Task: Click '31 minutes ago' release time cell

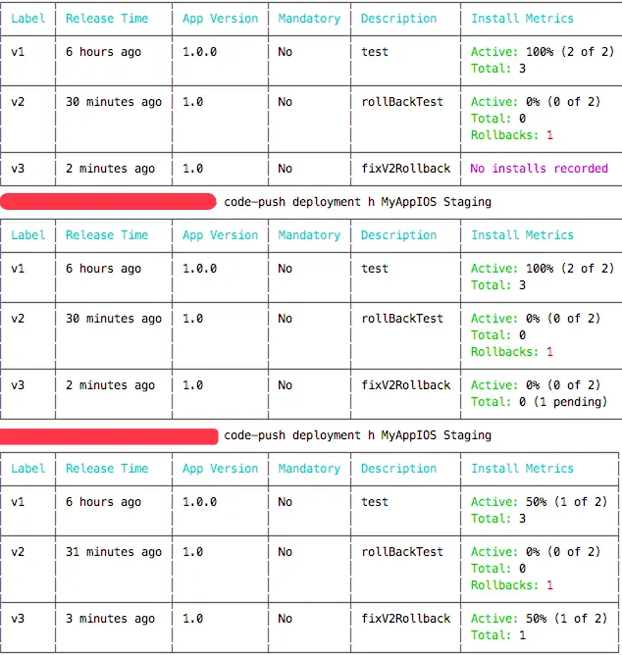Action: [x=114, y=552]
